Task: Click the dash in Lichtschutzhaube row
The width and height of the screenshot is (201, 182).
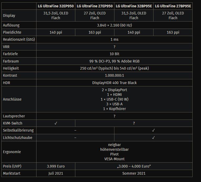Action: point(75,138)
